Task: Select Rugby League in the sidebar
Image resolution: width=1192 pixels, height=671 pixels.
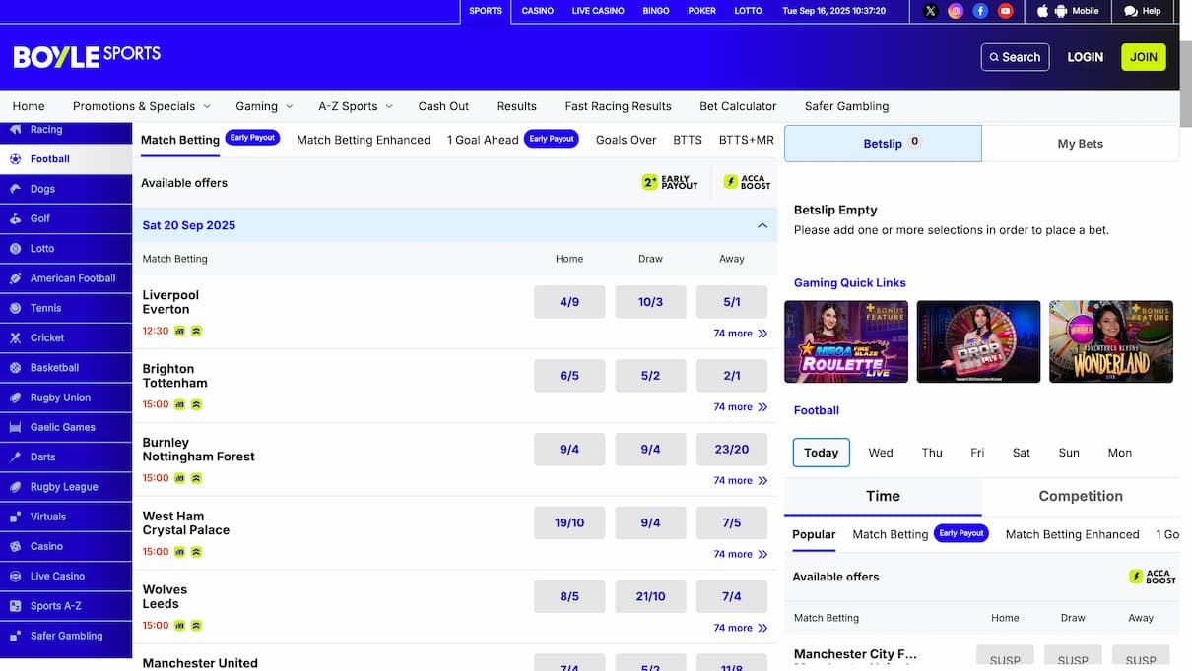Action: [66, 487]
